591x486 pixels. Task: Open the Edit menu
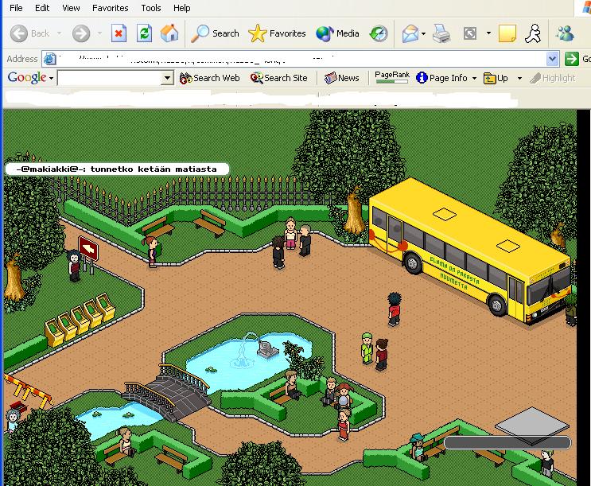(42, 8)
